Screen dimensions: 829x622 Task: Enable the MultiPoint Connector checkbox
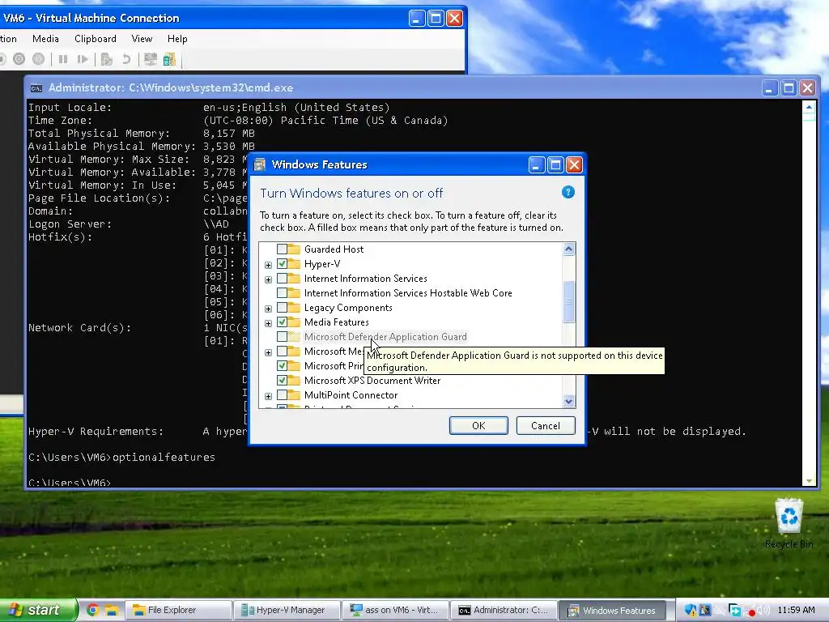coord(283,395)
